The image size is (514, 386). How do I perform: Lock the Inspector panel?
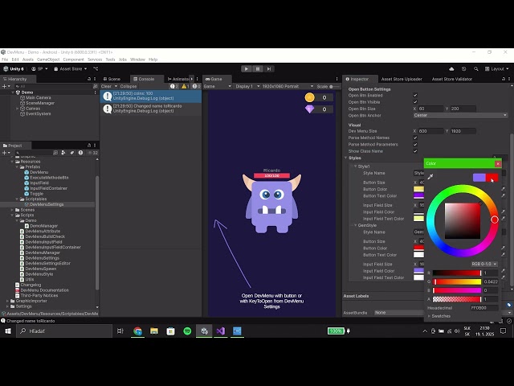(x=504, y=79)
